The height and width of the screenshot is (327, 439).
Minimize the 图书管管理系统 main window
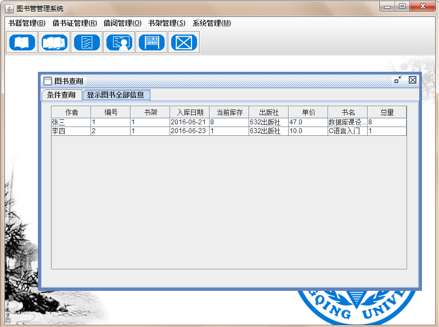tap(387, 7)
